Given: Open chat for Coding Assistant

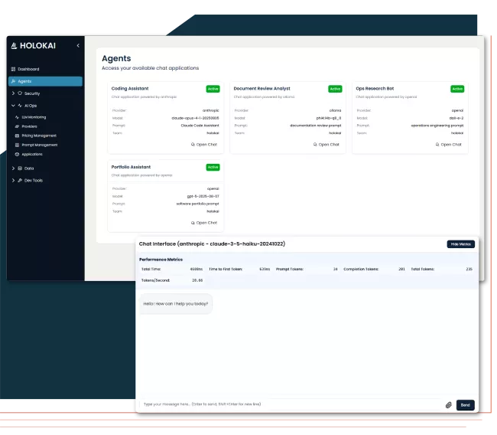Looking at the screenshot, I should [203, 144].
